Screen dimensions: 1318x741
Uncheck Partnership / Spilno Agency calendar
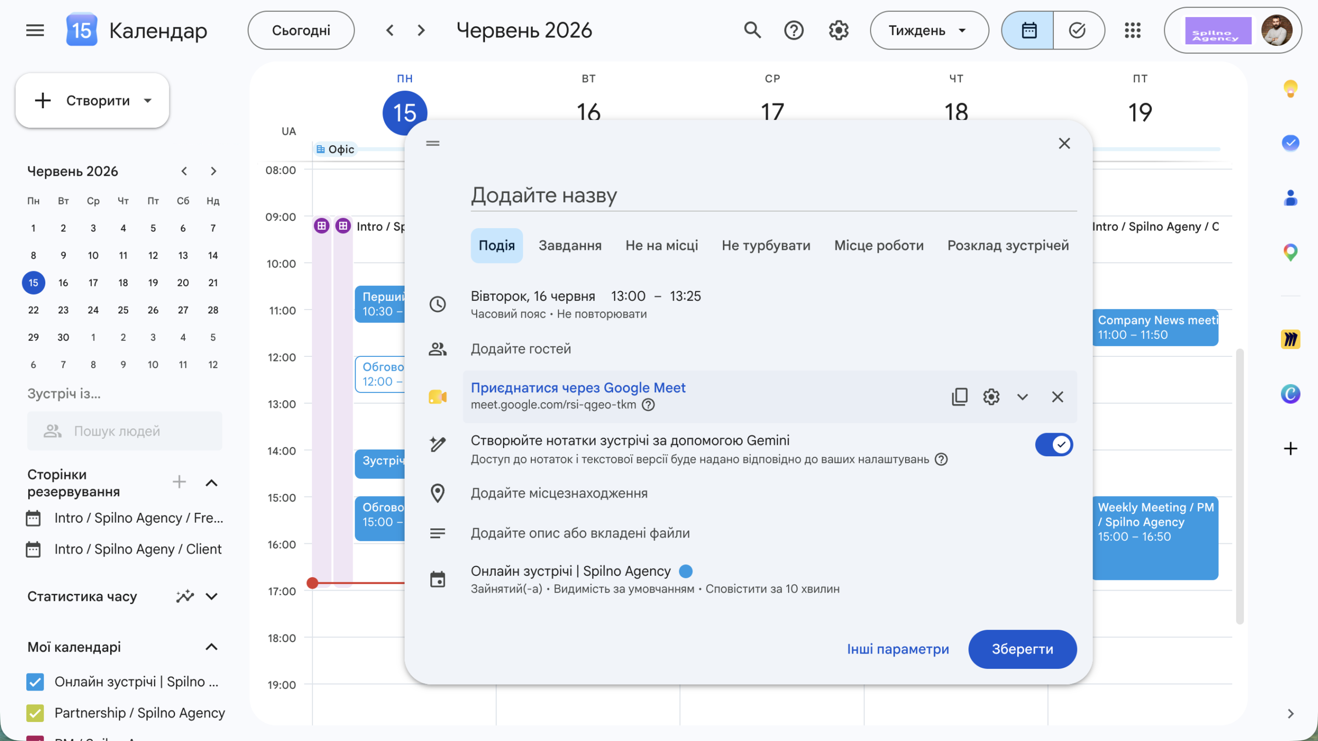pos(35,713)
